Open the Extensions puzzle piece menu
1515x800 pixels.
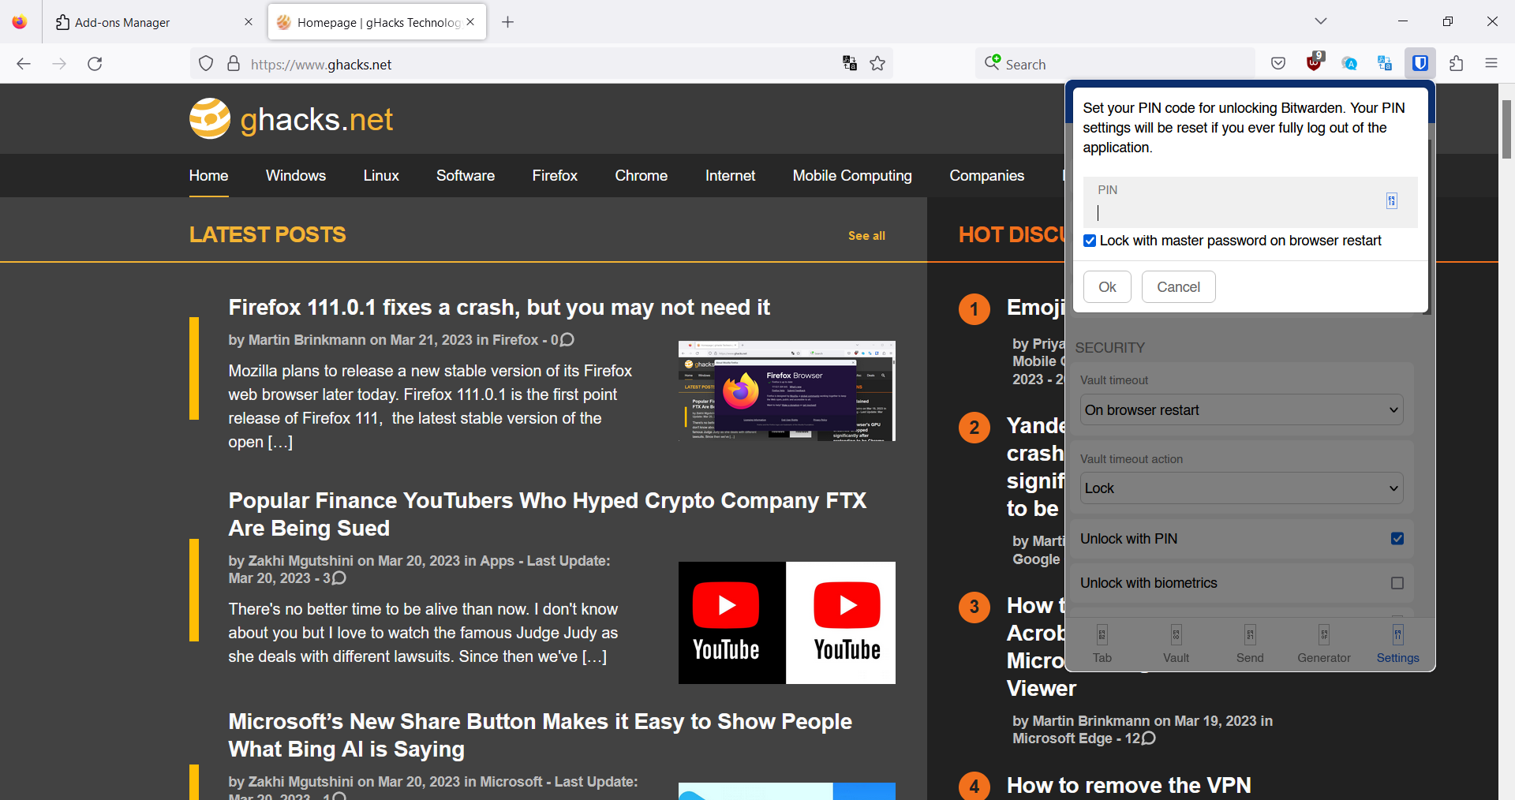point(1456,63)
